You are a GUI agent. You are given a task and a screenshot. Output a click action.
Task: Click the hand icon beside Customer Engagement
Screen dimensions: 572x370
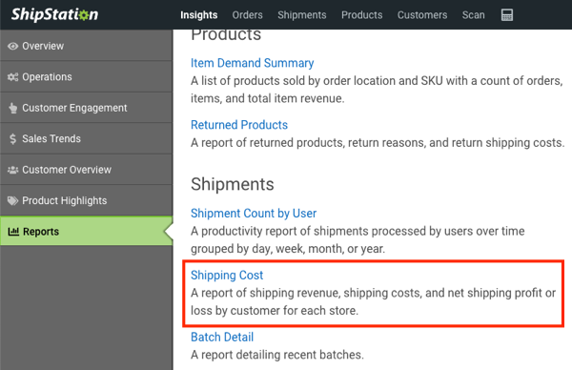(12, 108)
